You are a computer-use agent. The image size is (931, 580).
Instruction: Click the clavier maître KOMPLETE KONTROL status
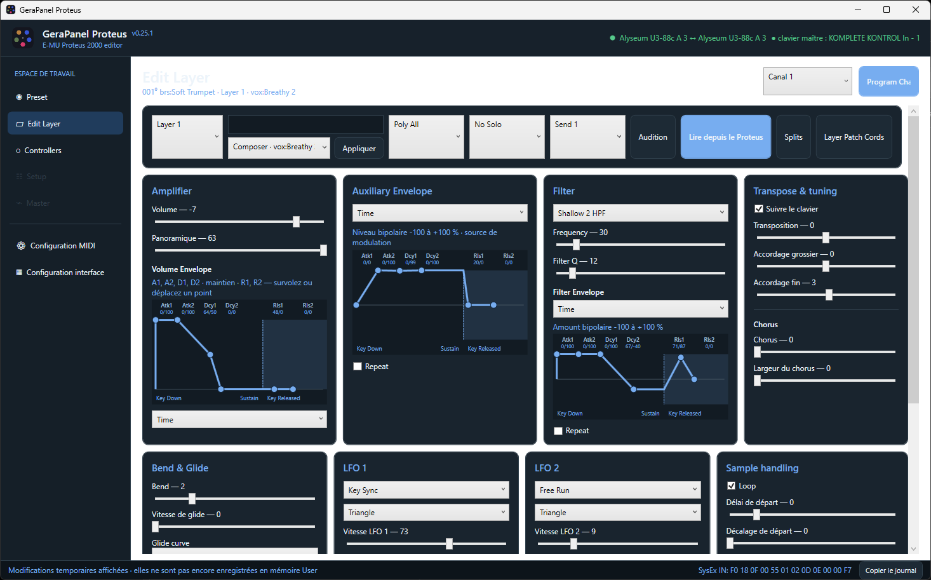[x=845, y=38]
